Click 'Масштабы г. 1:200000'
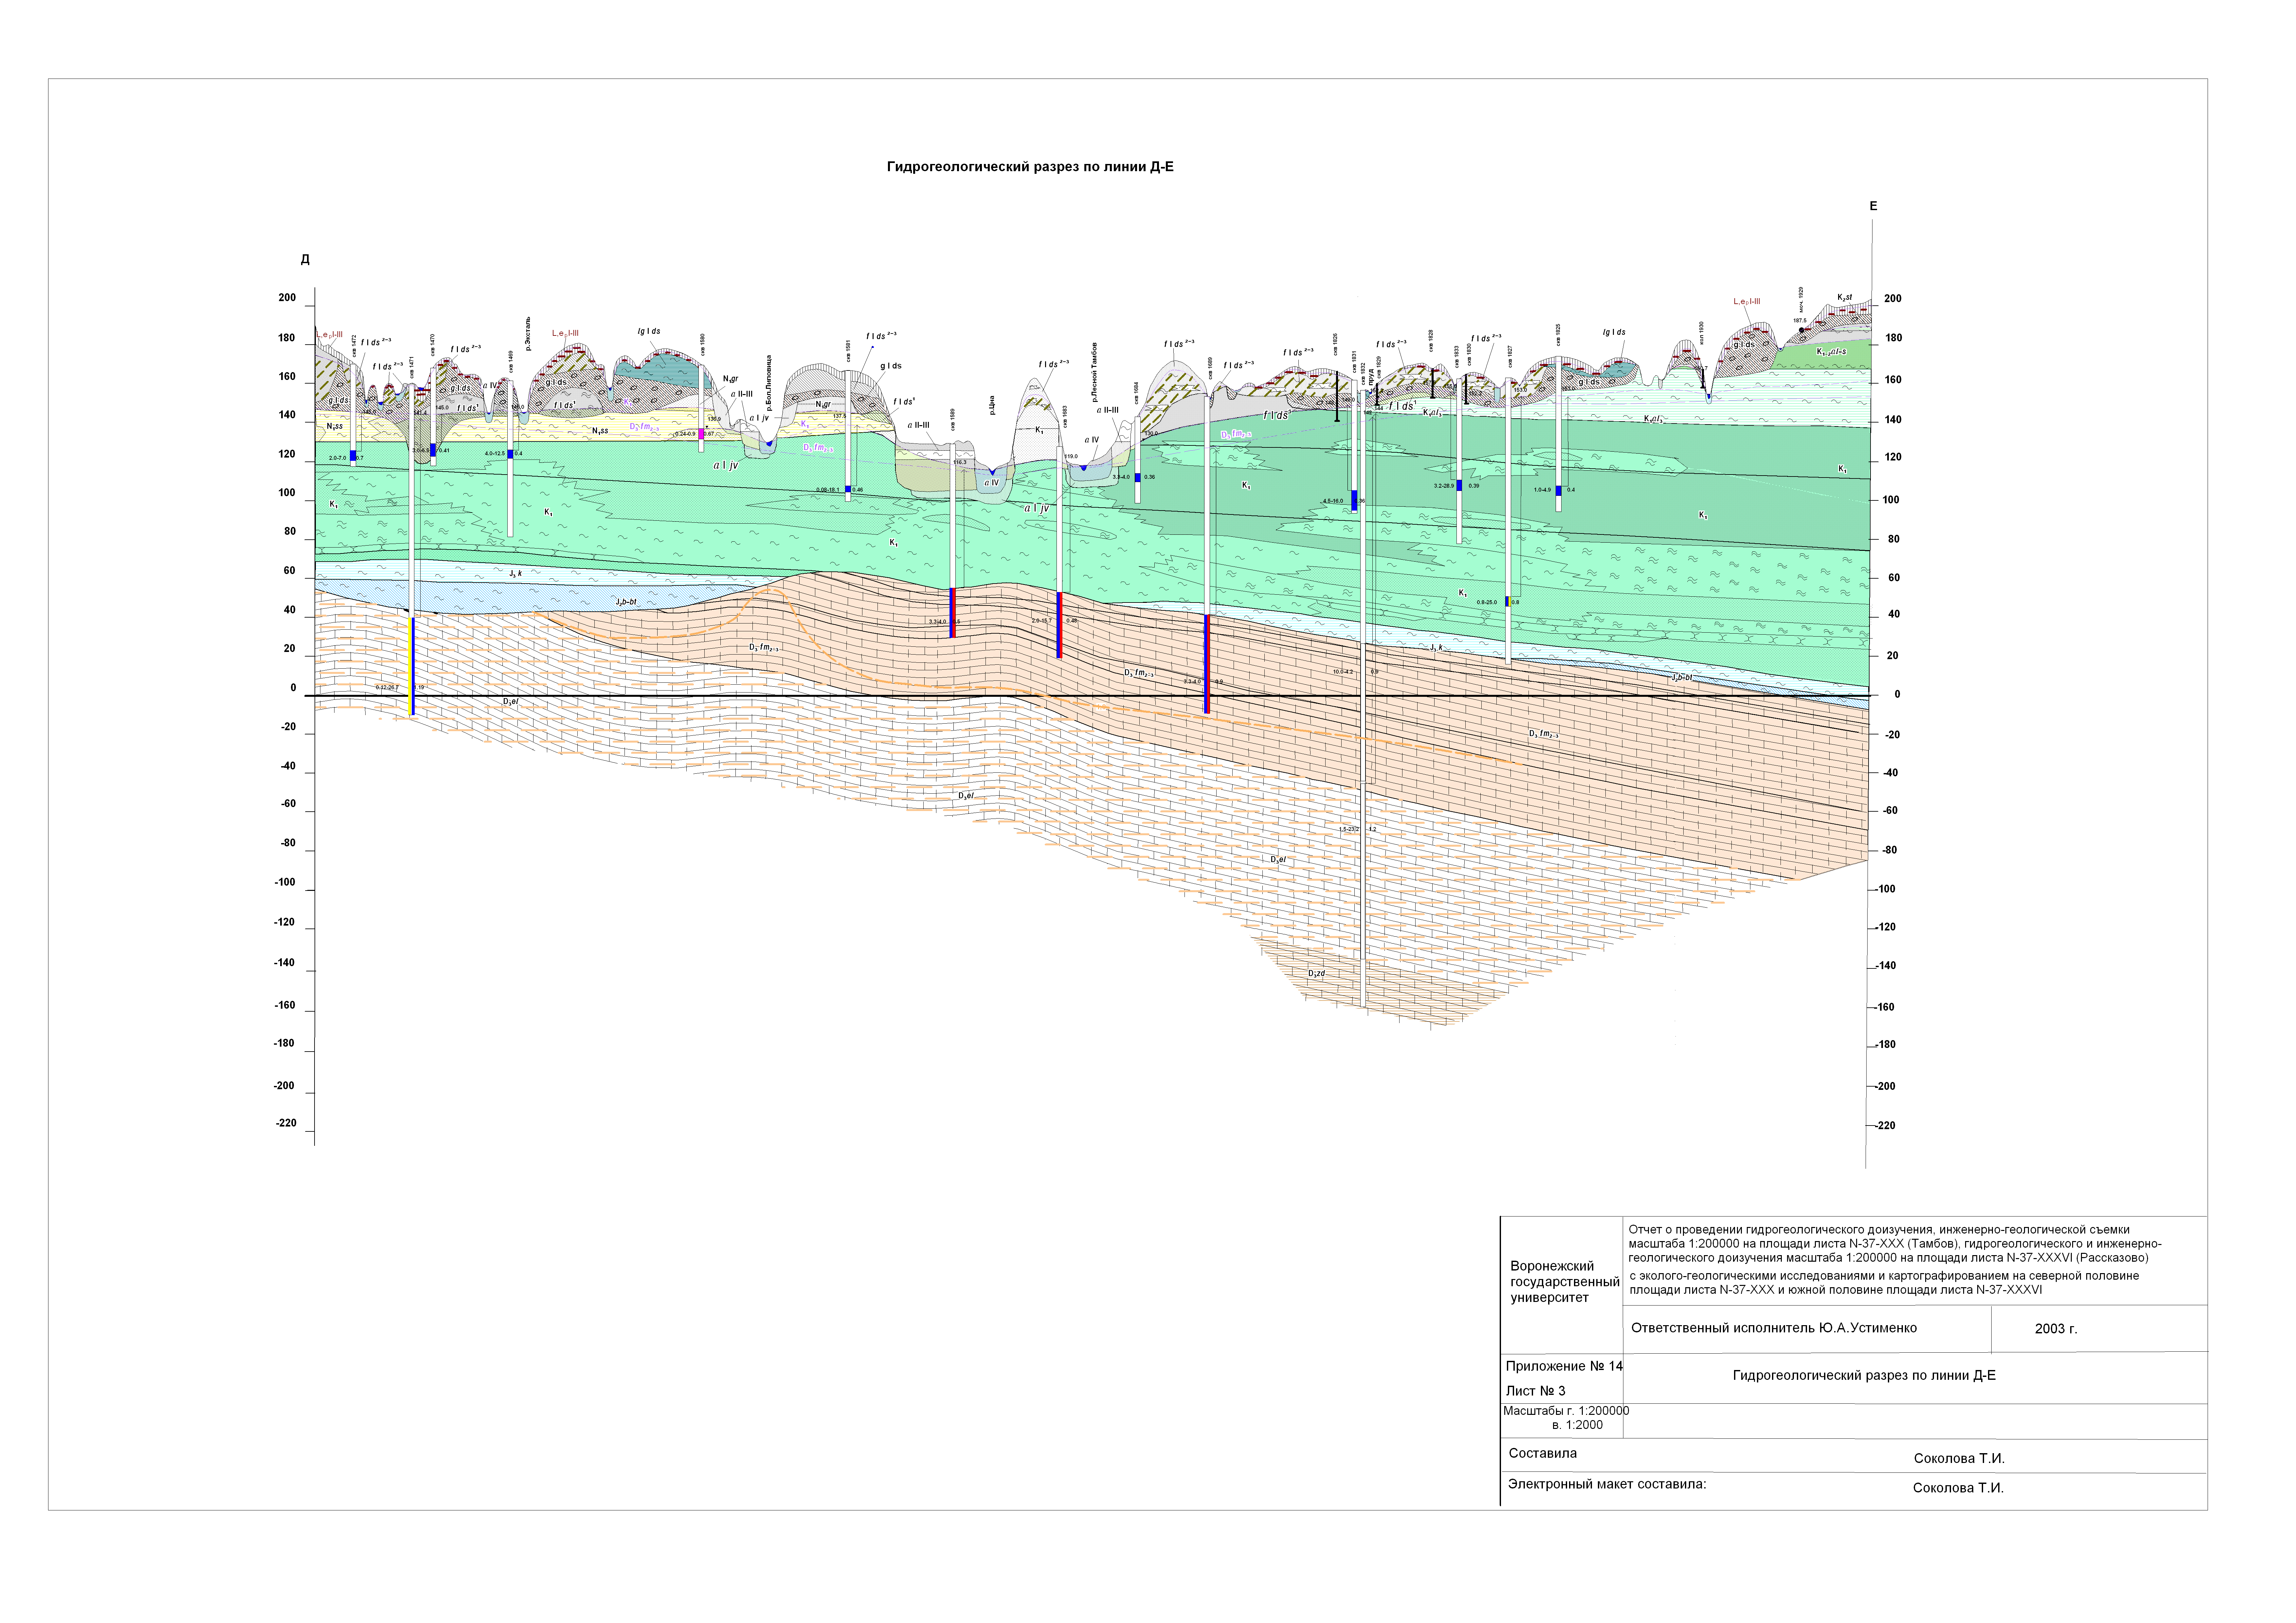This screenshot has width=2296, height=1623. point(1566,1411)
